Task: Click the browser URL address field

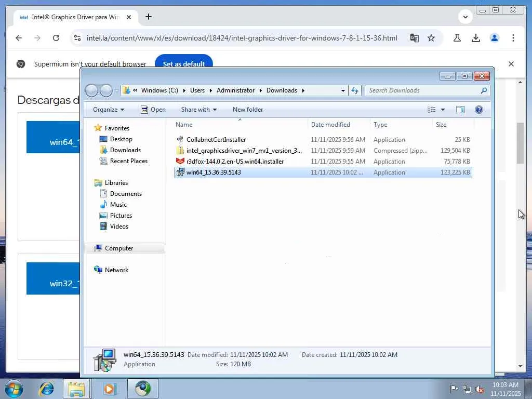Action: (242, 38)
